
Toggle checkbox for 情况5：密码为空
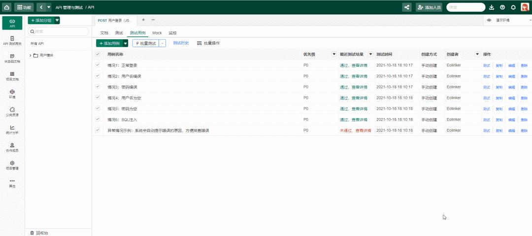point(98,108)
